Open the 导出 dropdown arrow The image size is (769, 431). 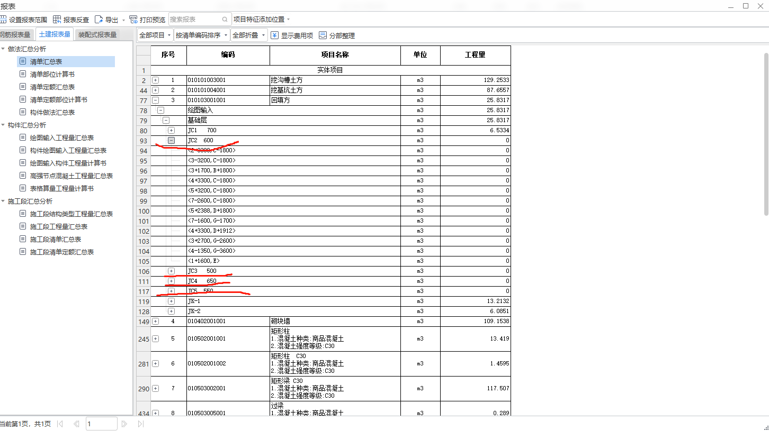click(x=123, y=20)
